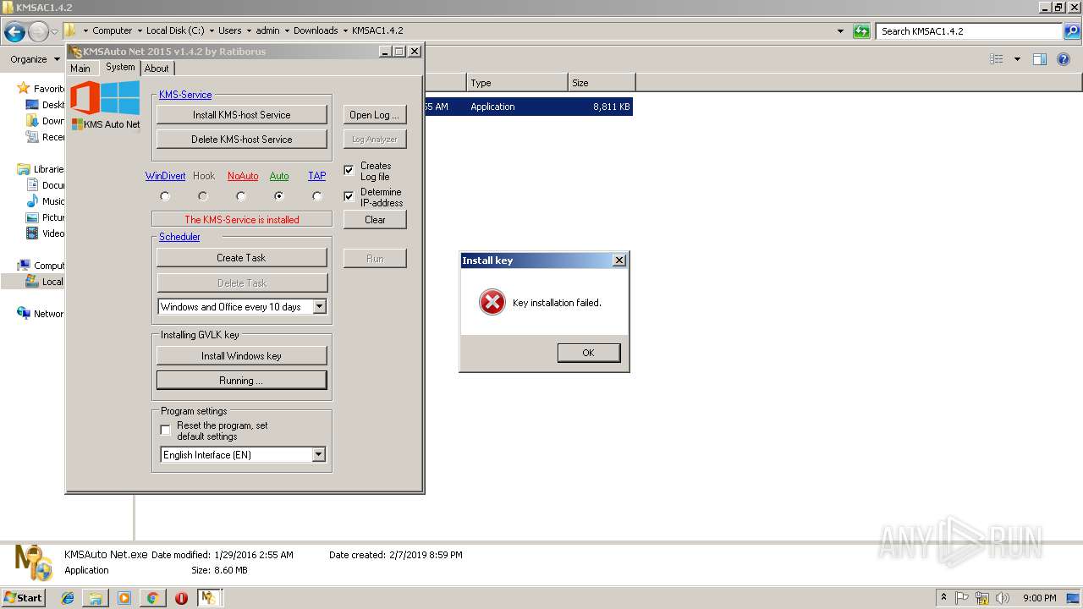Select the WinDivert radio button
1083x609 pixels.
click(x=165, y=196)
